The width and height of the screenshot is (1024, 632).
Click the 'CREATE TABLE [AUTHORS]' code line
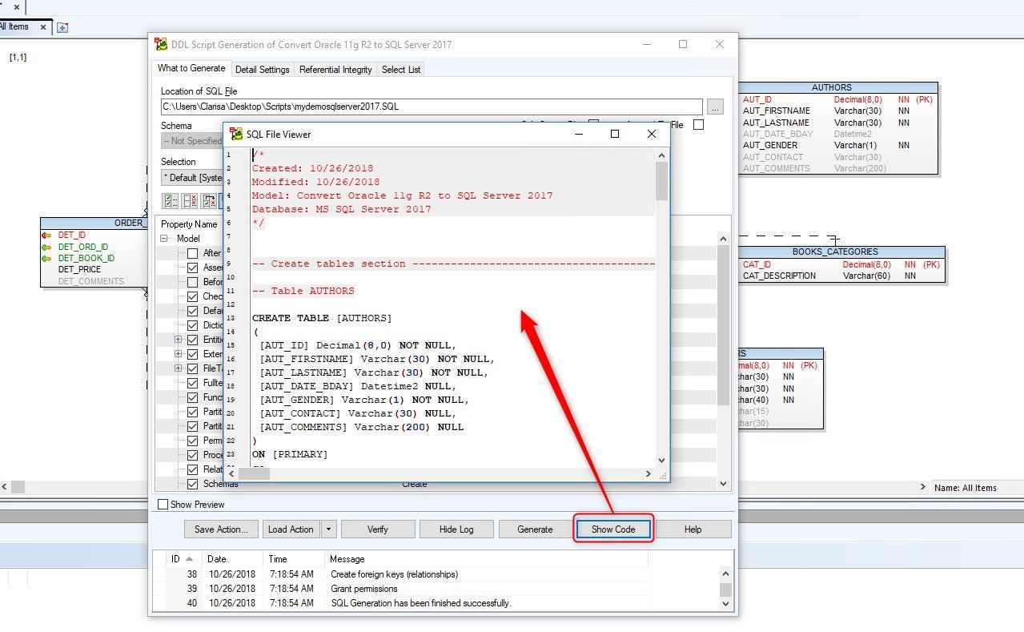coord(322,318)
